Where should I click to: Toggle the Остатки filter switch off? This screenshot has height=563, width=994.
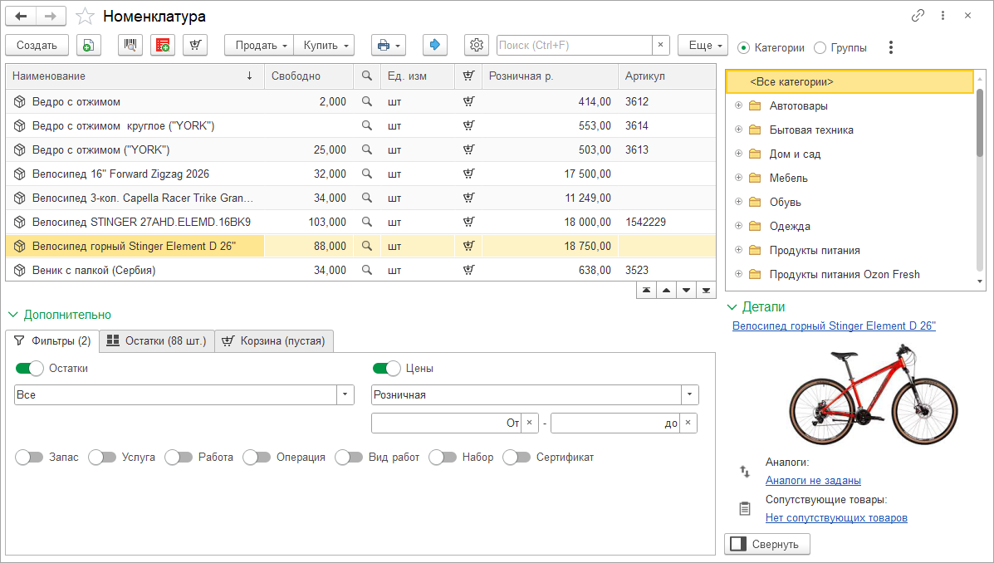tap(29, 368)
